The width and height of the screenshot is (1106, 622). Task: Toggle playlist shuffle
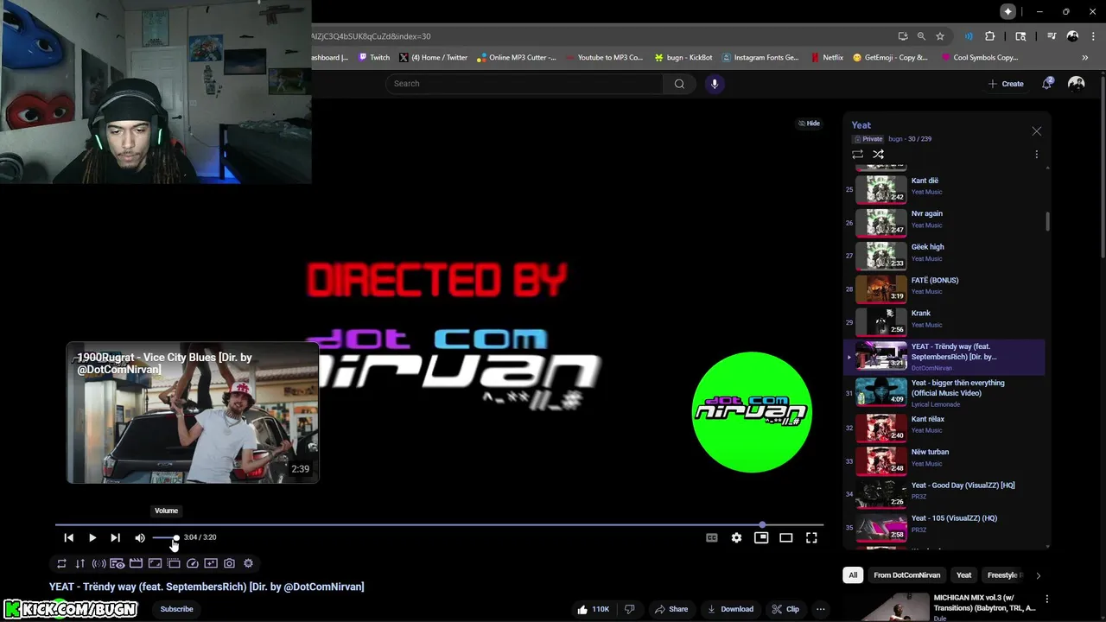878,155
